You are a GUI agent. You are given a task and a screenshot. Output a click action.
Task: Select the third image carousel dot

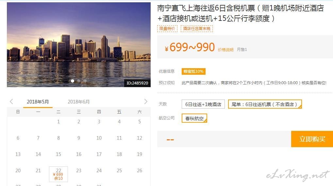pos(85,81)
